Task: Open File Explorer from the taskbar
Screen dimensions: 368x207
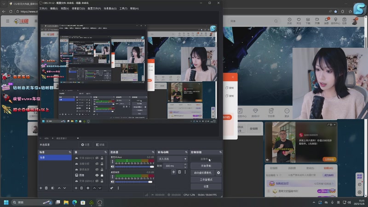Action: 66,202
